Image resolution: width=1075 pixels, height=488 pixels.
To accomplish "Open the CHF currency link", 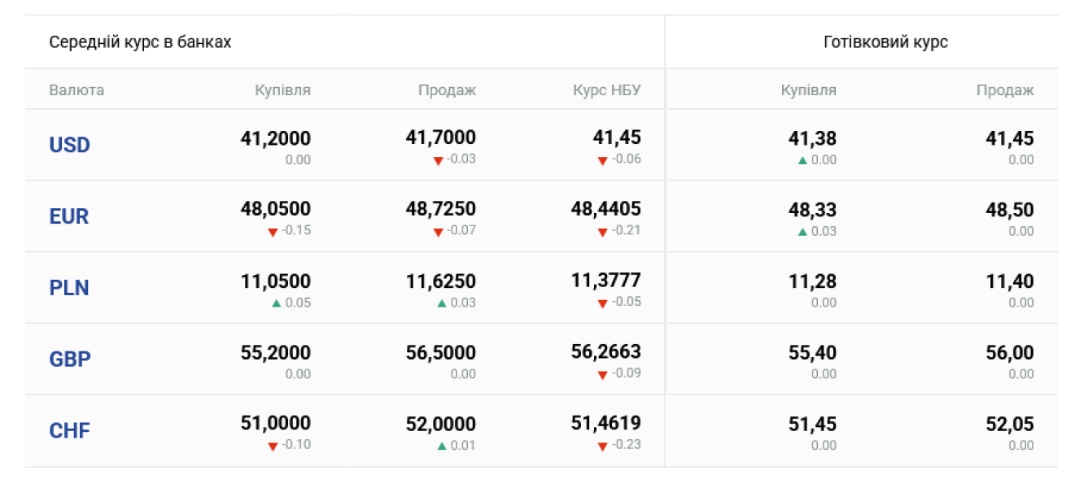I will click(x=70, y=431).
